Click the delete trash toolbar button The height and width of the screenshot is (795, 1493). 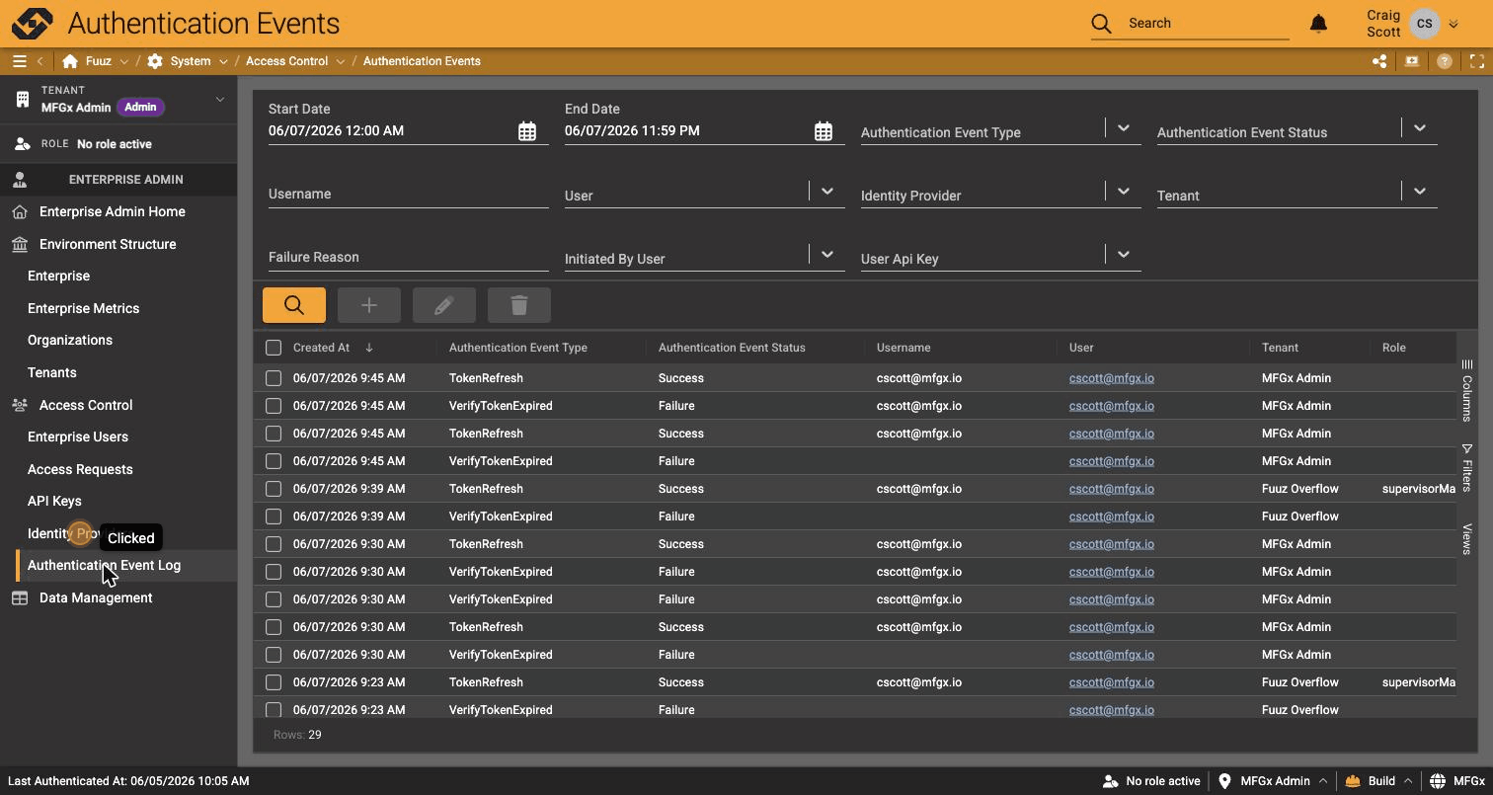point(519,305)
